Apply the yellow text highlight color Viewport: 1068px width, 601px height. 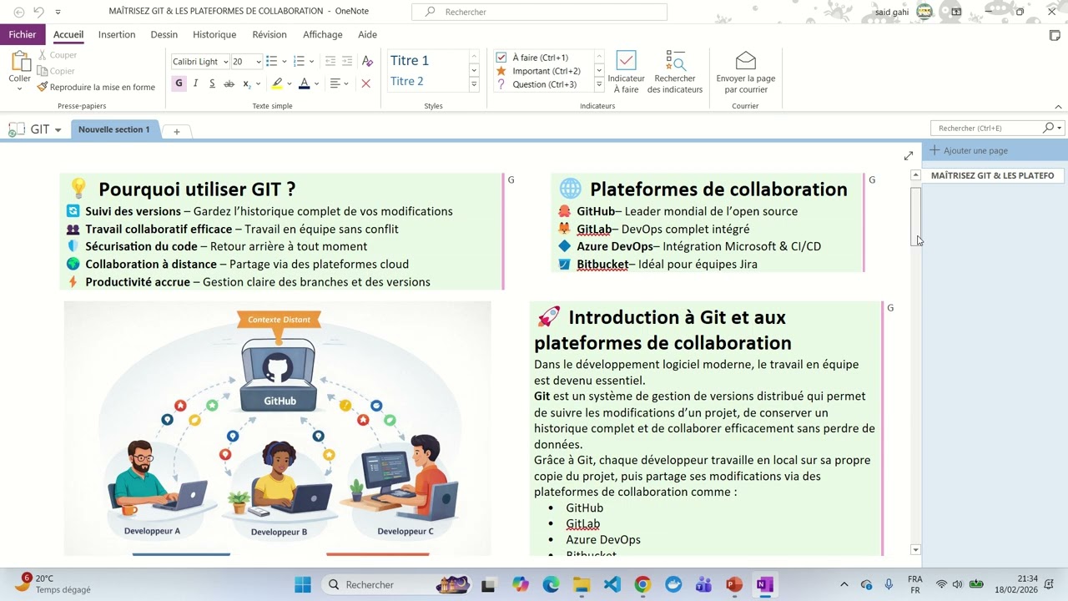pyautogui.click(x=277, y=83)
